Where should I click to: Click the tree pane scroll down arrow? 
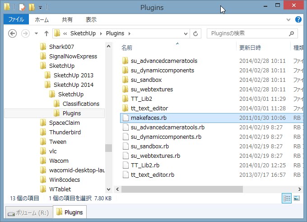(109, 189)
